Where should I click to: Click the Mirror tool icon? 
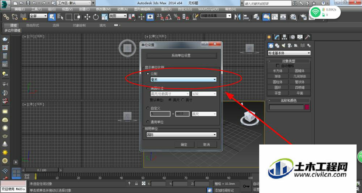point(237,17)
